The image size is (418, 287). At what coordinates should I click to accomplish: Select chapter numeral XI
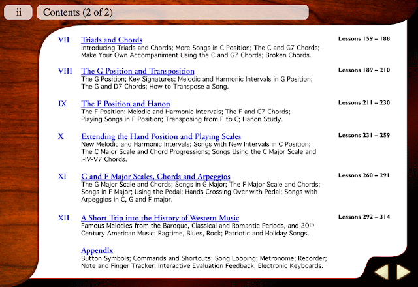click(62, 177)
